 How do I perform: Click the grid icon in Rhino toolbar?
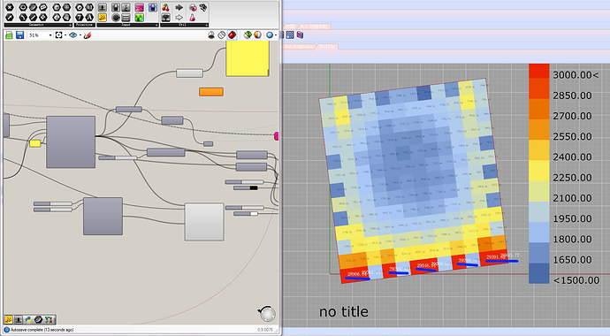(290, 35)
